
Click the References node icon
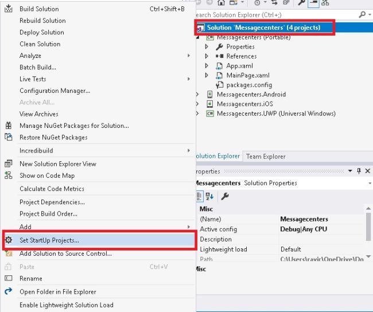click(219, 56)
